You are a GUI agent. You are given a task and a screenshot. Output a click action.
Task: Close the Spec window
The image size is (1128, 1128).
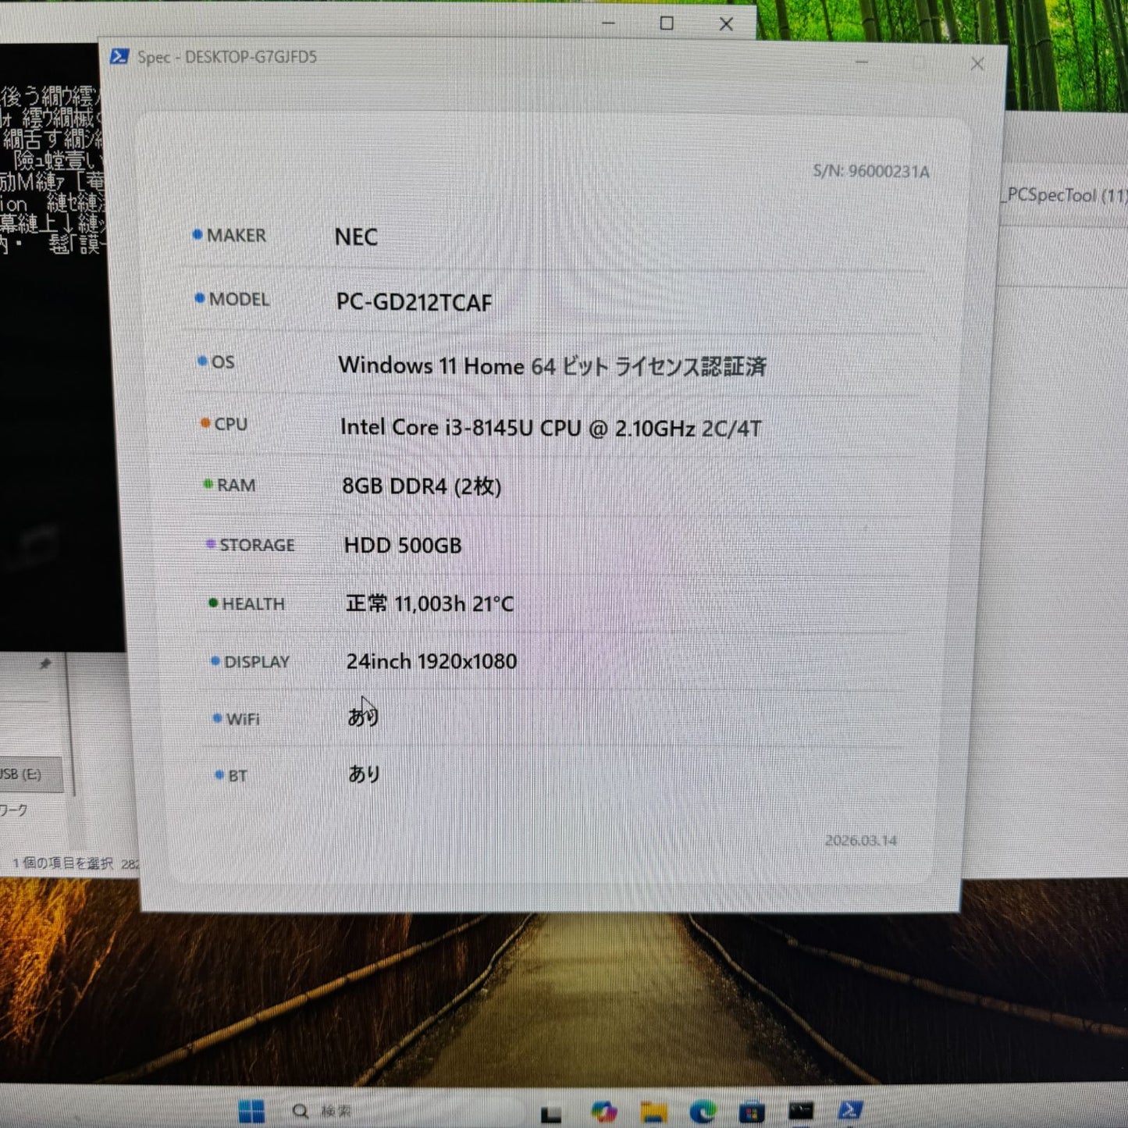(977, 64)
